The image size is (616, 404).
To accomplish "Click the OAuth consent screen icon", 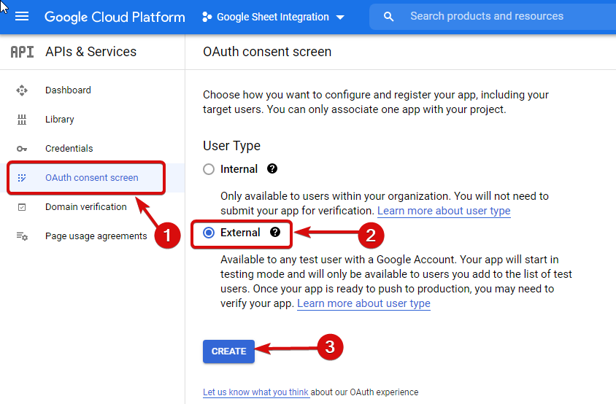I will click(x=22, y=178).
